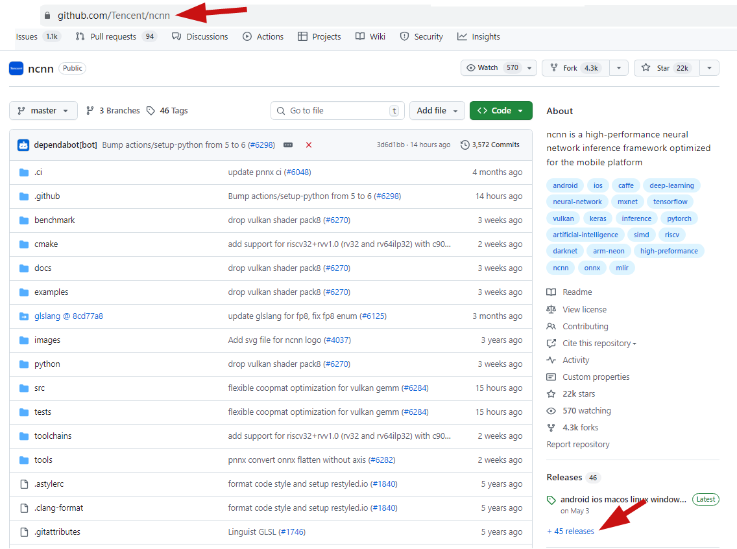Open the Projects tab

pyautogui.click(x=320, y=37)
